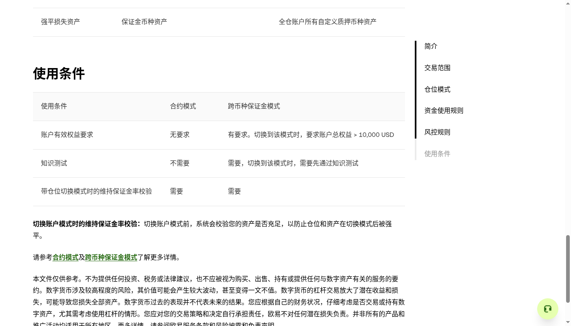The width and height of the screenshot is (571, 326).
Task: Open the customer support headset chat icon
Action: [x=547, y=309]
